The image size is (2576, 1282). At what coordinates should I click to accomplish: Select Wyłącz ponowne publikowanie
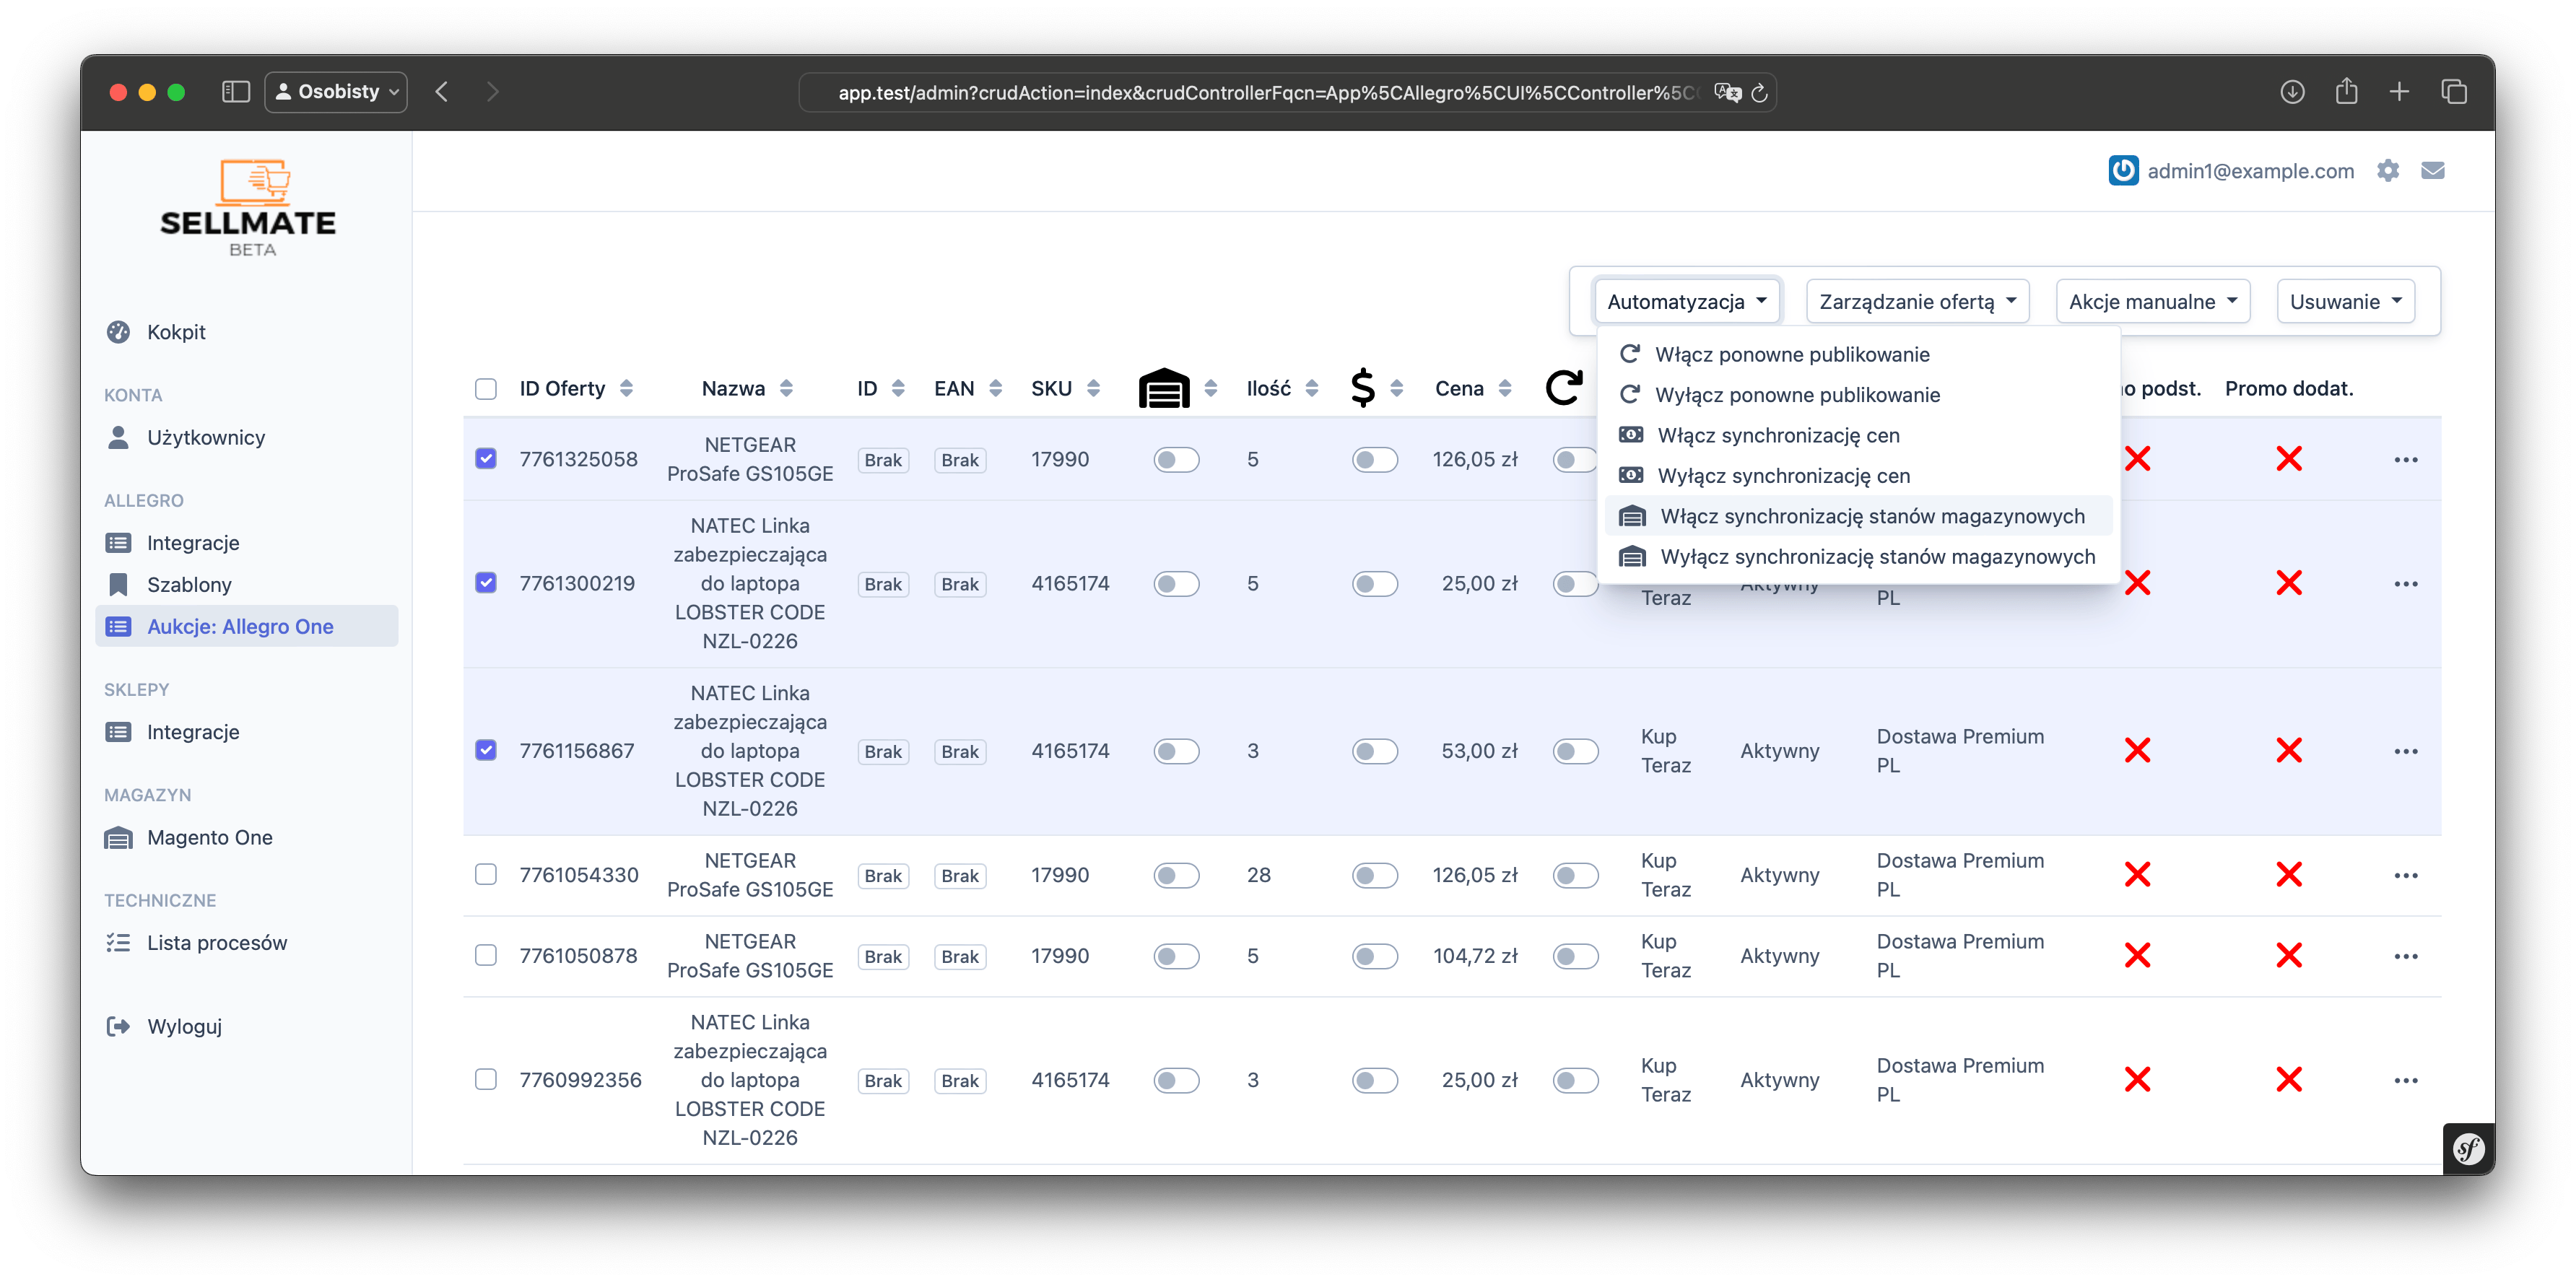[x=1858, y=395]
